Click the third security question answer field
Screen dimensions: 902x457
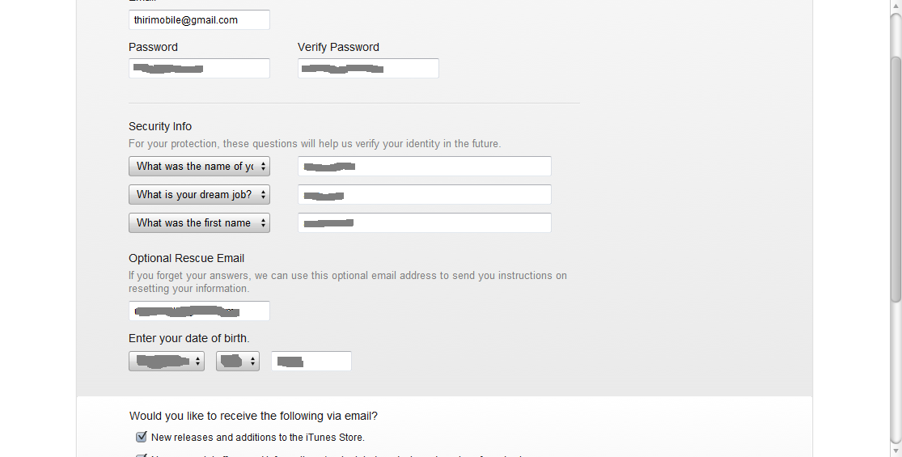coord(425,222)
